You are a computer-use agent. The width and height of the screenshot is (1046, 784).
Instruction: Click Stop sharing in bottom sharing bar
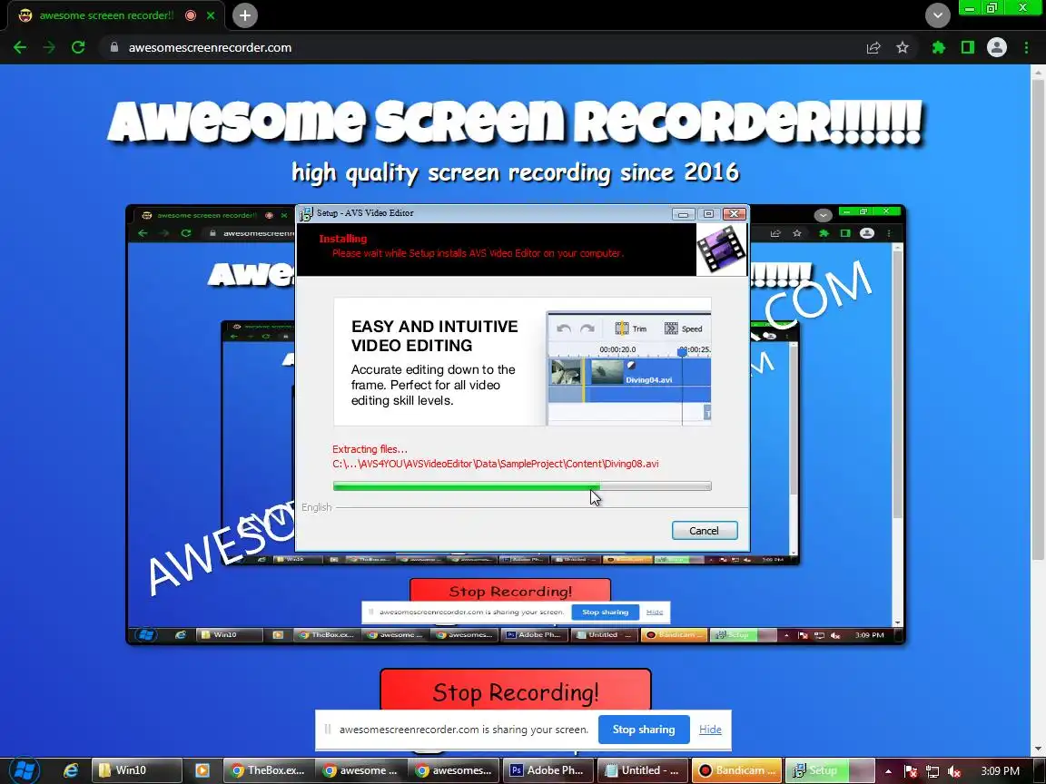coord(644,730)
